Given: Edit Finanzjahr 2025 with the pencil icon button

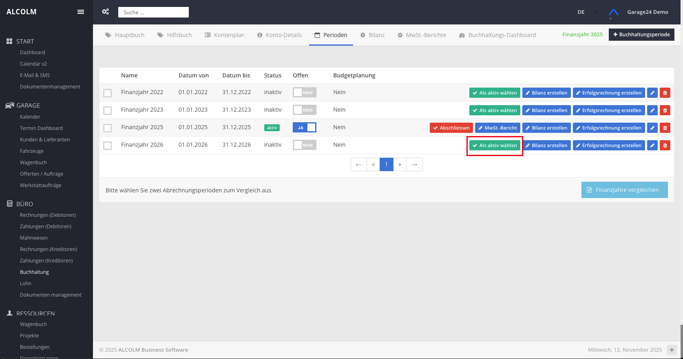Looking at the screenshot, I should (652, 128).
